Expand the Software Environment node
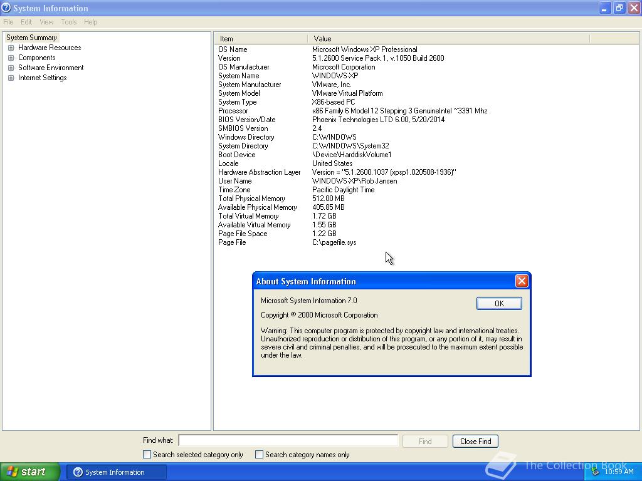 (x=11, y=68)
